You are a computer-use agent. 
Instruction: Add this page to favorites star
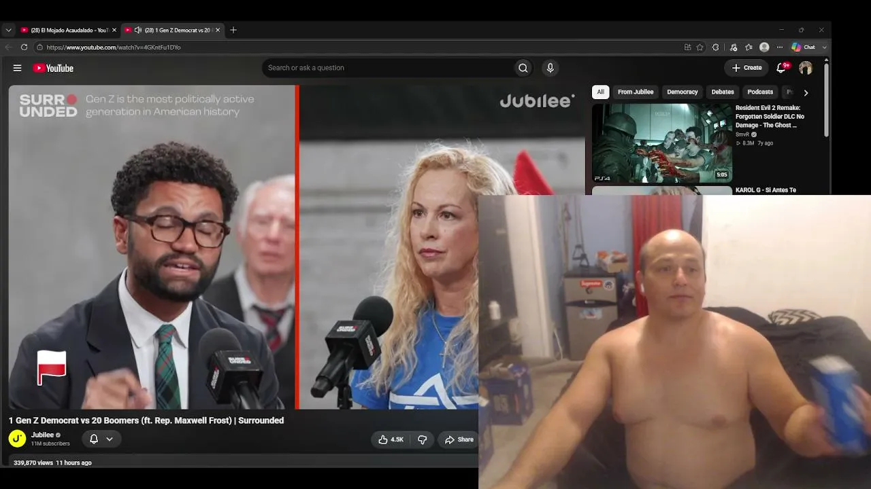(700, 48)
